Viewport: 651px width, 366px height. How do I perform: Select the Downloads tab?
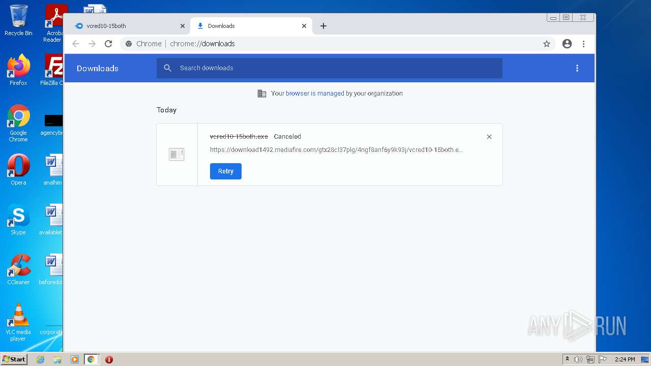(251, 26)
